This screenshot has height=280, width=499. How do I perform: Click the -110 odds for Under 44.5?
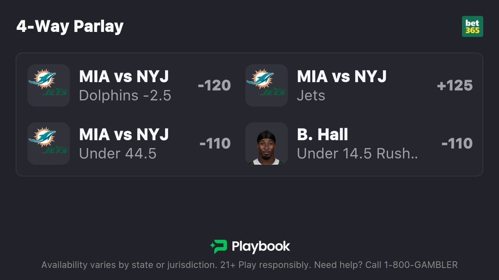click(x=215, y=144)
